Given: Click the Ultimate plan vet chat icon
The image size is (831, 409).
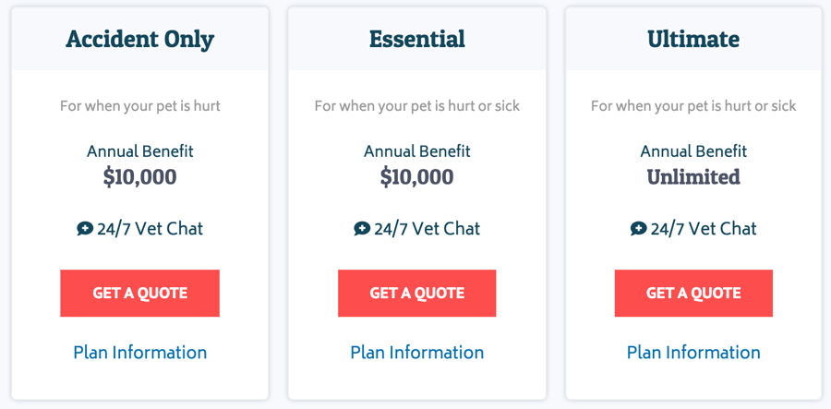Looking at the screenshot, I should coord(638,228).
